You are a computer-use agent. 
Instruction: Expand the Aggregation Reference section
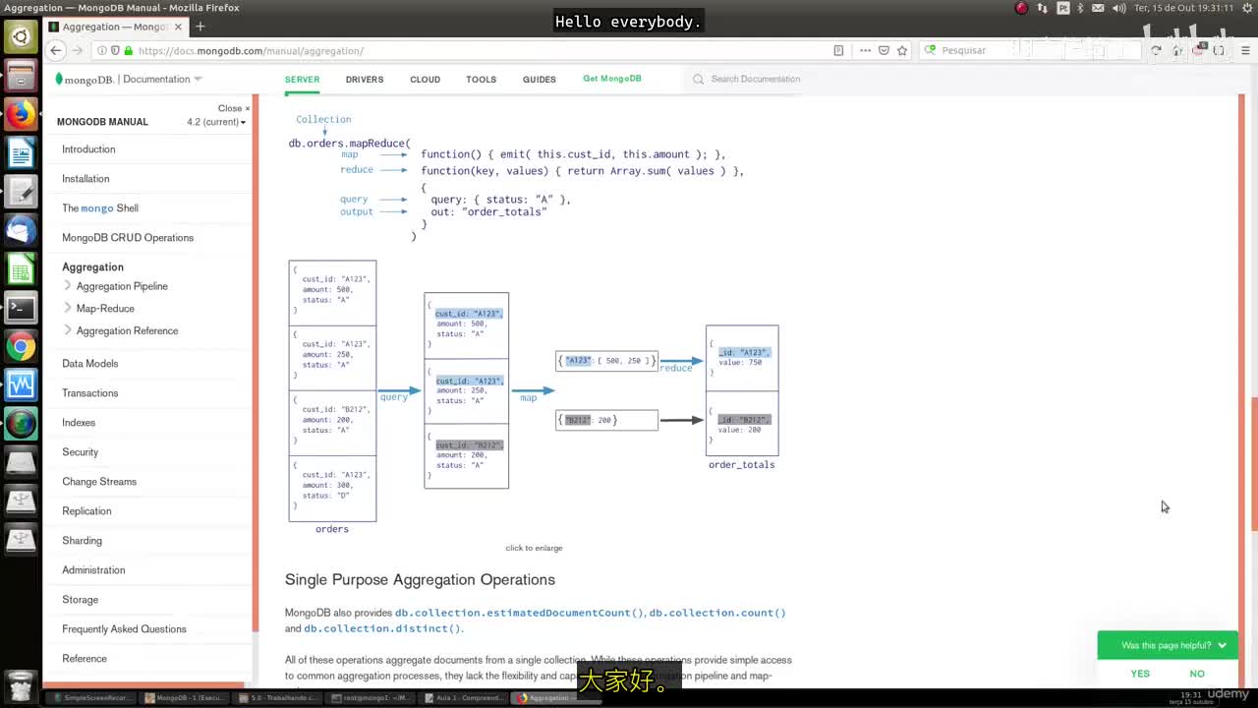coord(68,330)
